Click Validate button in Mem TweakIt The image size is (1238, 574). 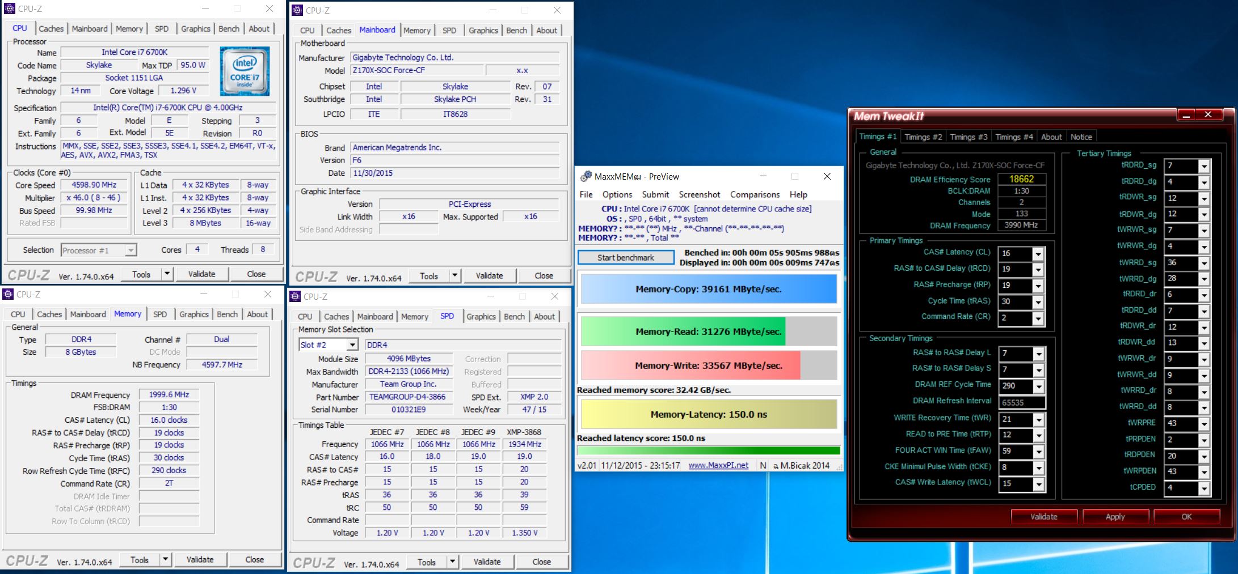pos(1044,517)
